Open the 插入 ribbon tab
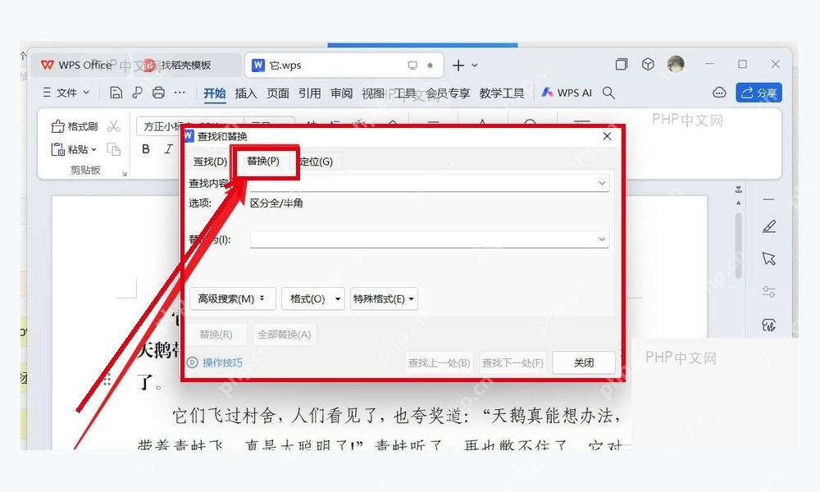Screen dimensions: 820x492 point(246,93)
